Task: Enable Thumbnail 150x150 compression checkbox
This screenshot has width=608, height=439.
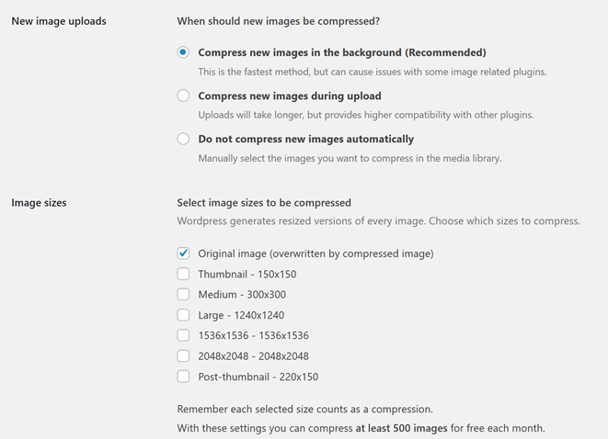Action: (183, 274)
